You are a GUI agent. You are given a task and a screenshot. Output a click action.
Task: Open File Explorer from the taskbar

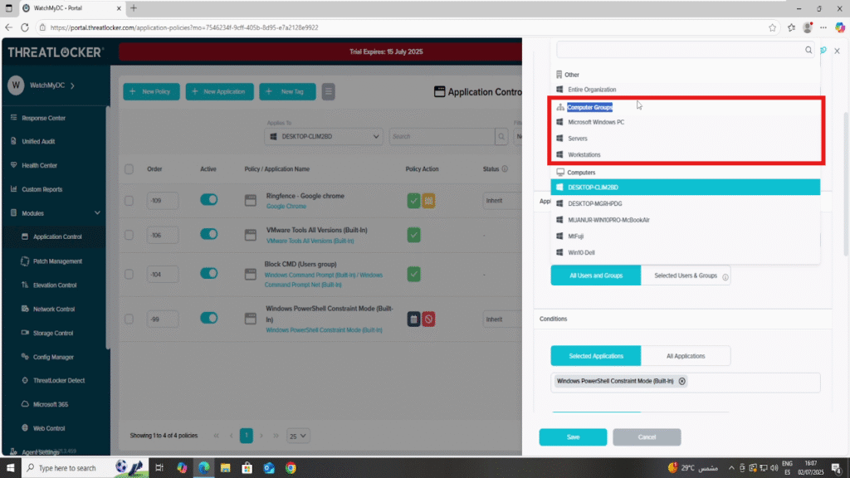click(226, 468)
